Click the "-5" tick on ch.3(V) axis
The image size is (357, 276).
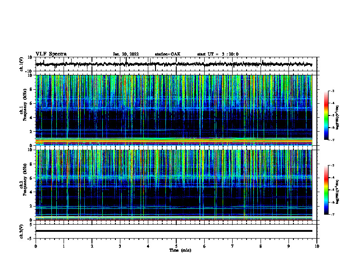(30, 239)
